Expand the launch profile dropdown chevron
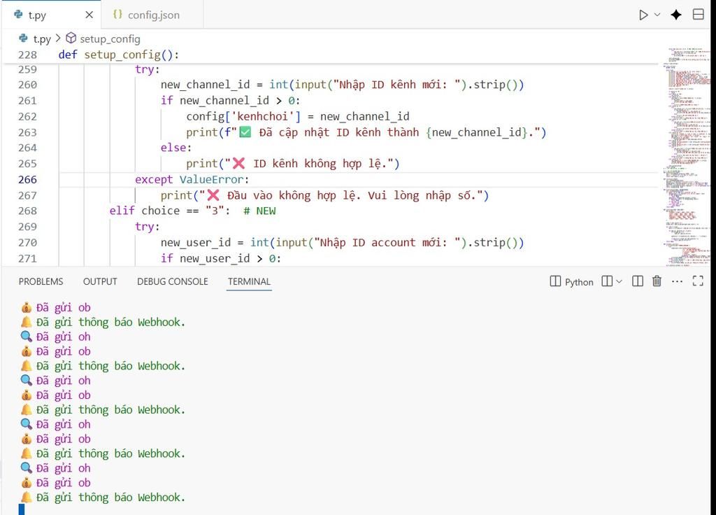 619,281
